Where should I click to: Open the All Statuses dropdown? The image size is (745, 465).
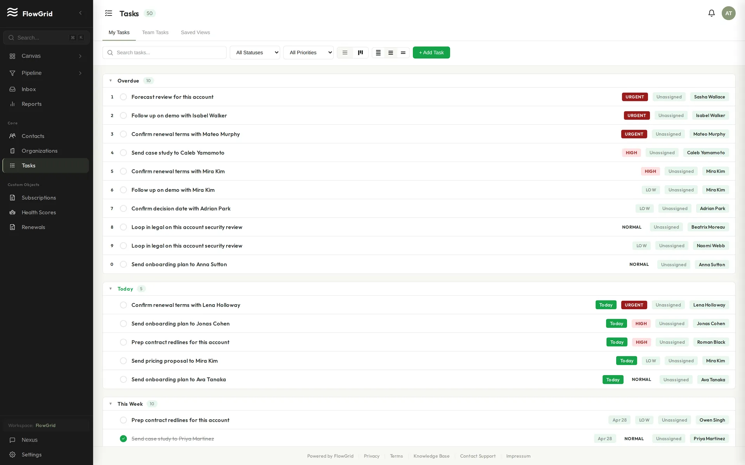[x=255, y=53]
